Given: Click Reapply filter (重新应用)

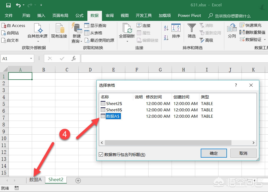Looking at the screenshot, I should (210, 33).
